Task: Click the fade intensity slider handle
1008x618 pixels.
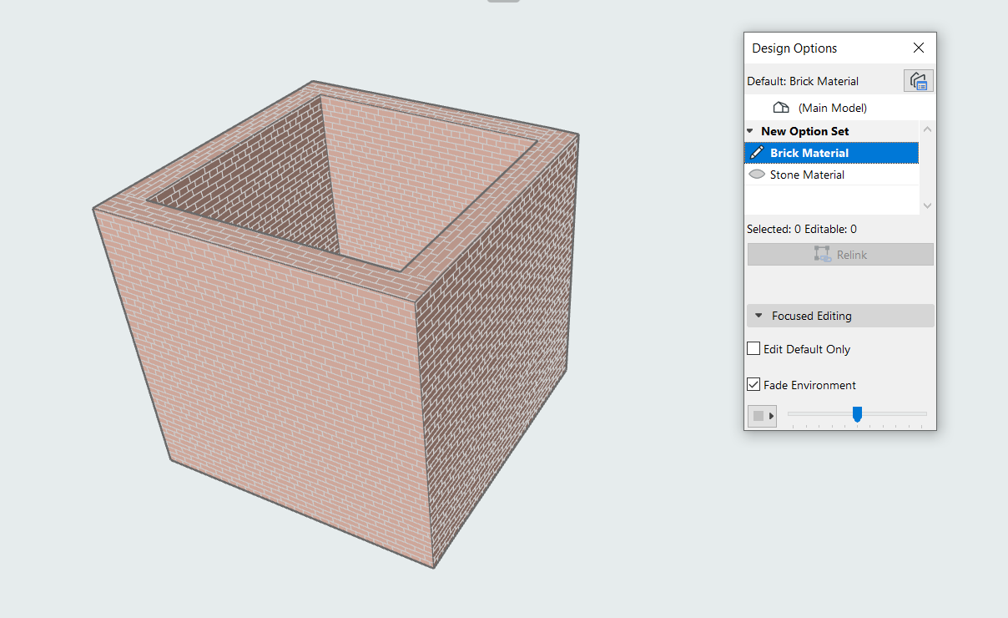Action: [x=857, y=413]
